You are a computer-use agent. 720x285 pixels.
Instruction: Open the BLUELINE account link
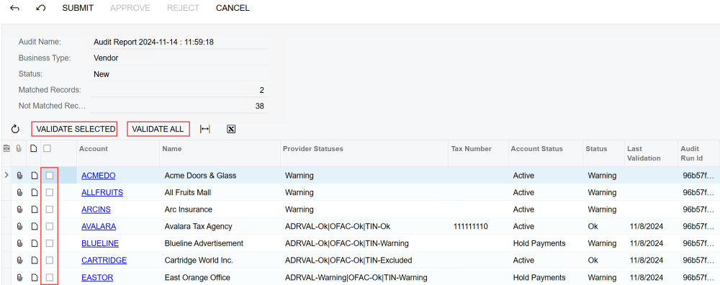point(100,243)
